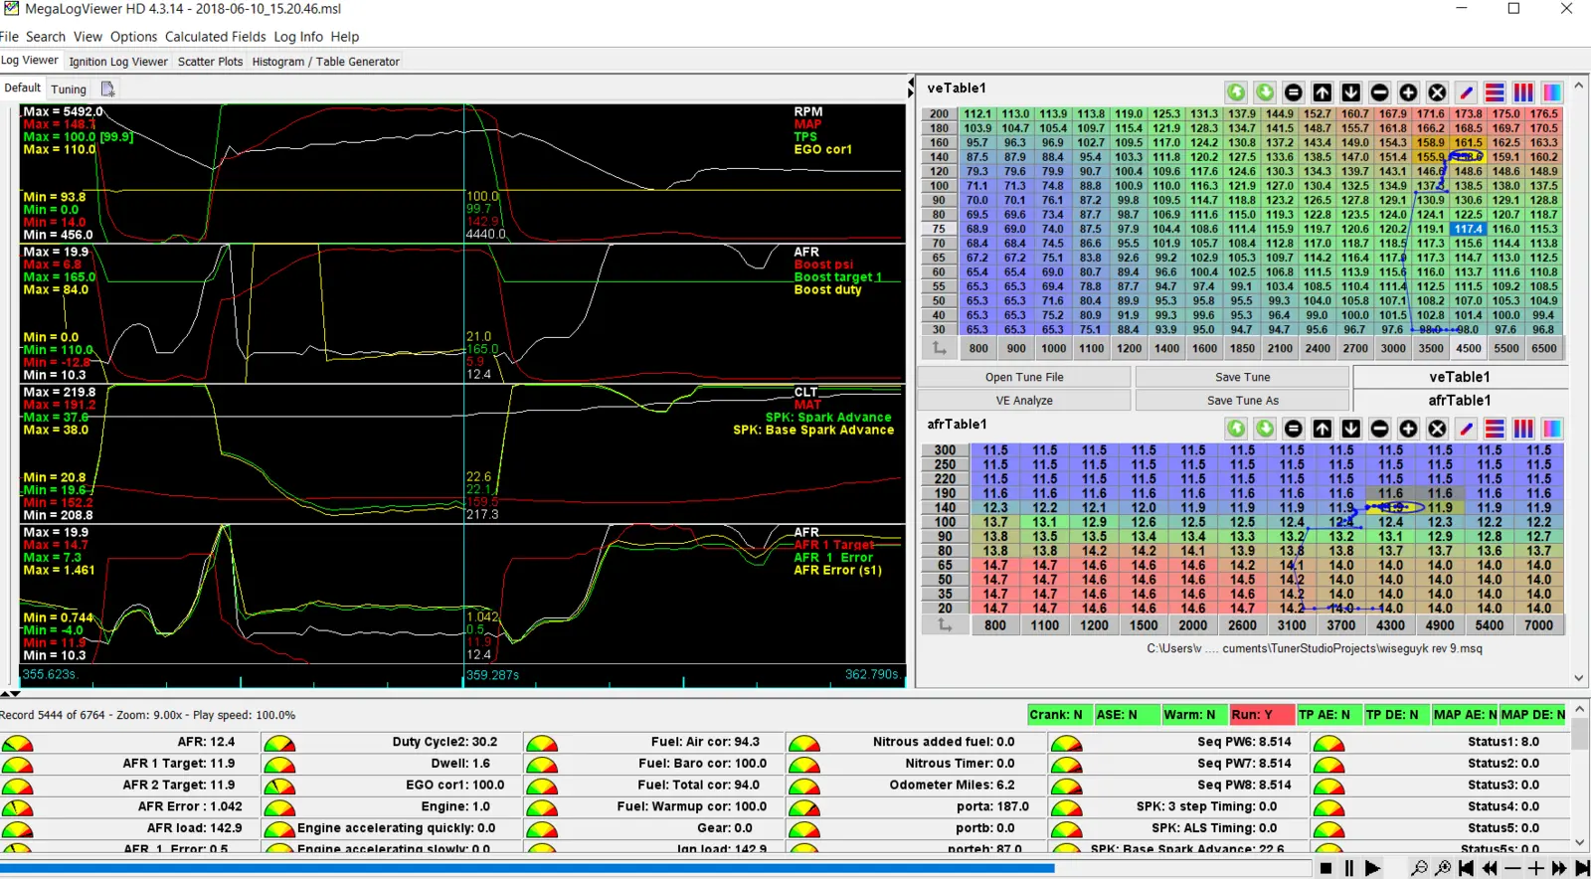Open the Help menu

click(x=345, y=37)
